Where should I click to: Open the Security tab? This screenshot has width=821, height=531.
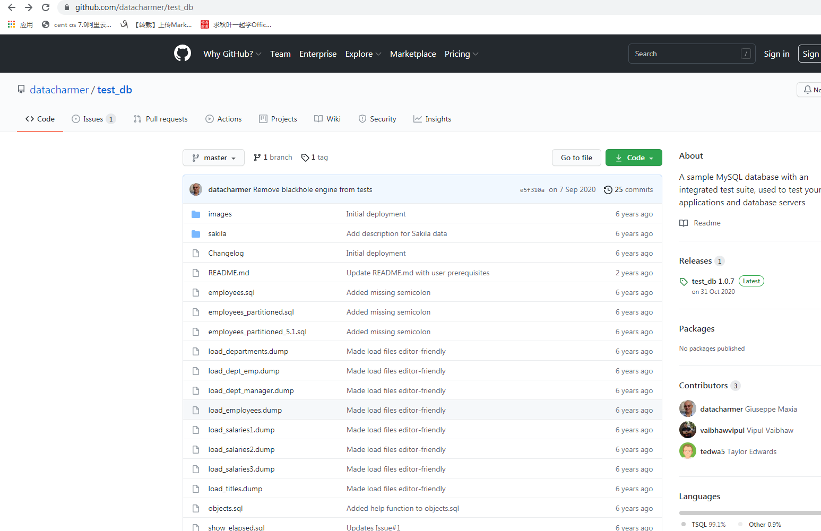coord(377,119)
